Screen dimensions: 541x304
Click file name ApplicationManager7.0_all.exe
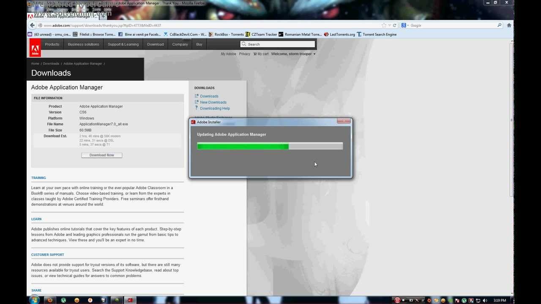[104, 124]
